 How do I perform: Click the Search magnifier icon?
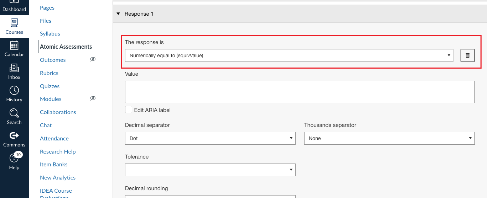point(14,113)
